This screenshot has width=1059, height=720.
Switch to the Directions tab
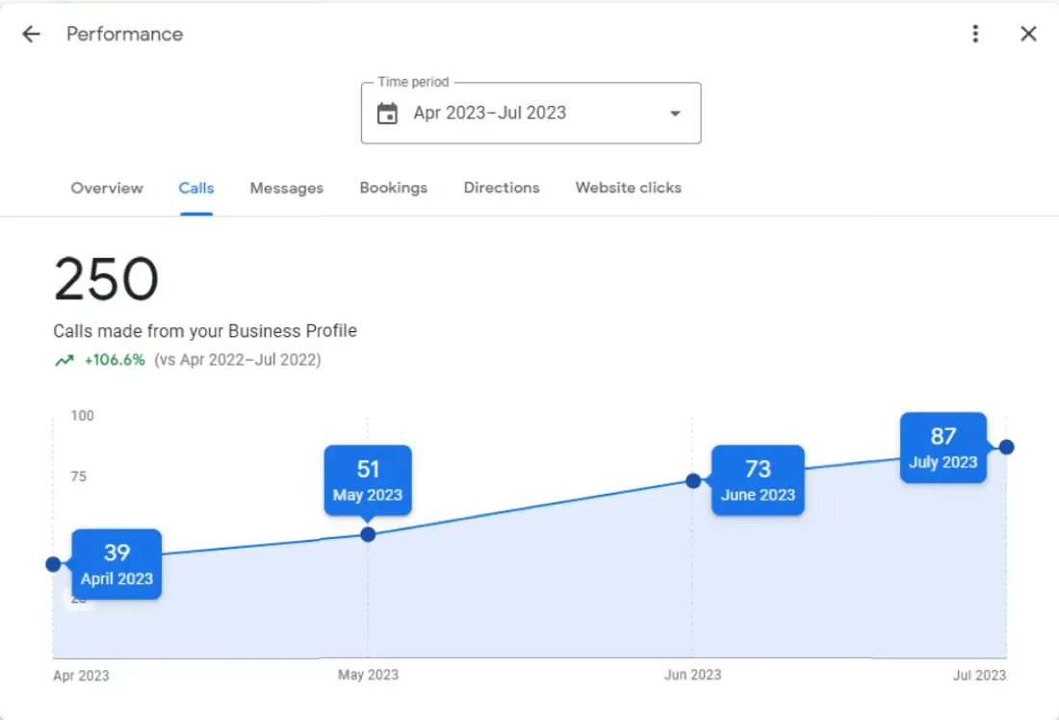click(x=502, y=188)
